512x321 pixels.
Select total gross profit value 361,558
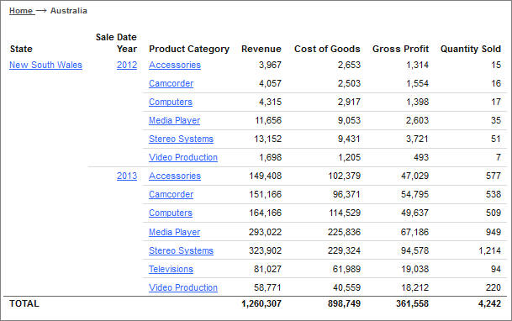click(x=412, y=303)
